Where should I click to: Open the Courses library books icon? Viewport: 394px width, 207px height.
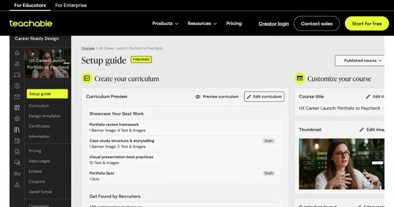pyautogui.click(x=17, y=130)
